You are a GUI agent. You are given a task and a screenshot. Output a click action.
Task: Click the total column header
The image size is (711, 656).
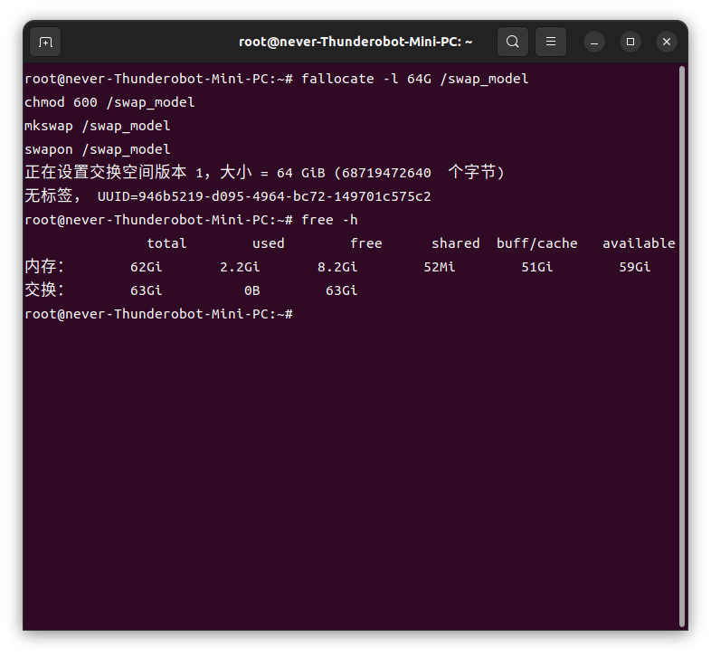pyautogui.click(x=166, y=243)
